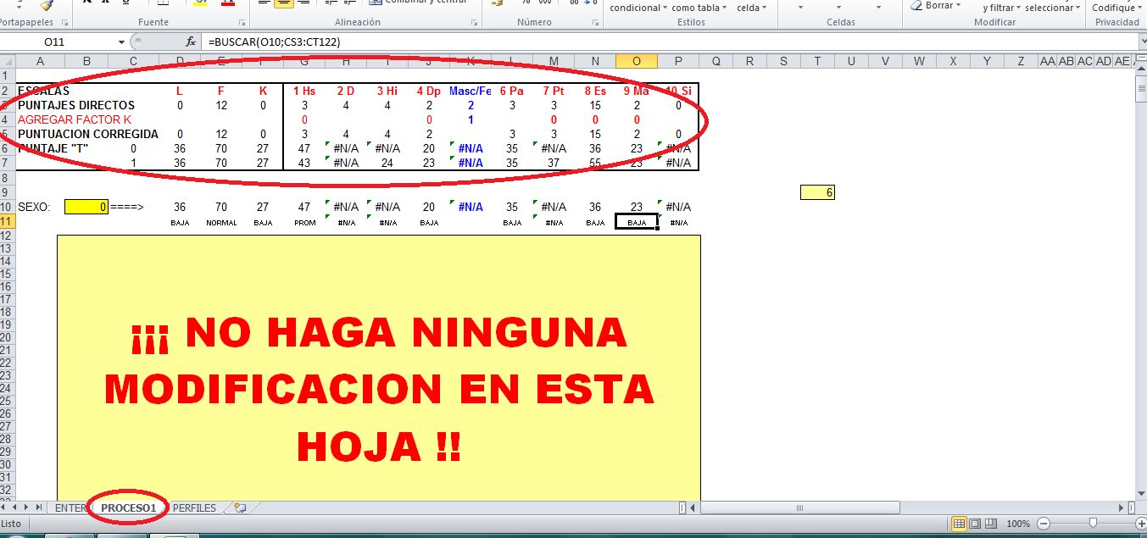The image size is (1147, 538).
Task: Change the font color using the red A icon
Action: (x=226, y=5)
